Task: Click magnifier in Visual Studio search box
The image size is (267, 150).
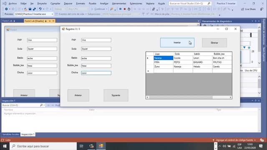Action: pyautogui.click(x=209, y=3)
